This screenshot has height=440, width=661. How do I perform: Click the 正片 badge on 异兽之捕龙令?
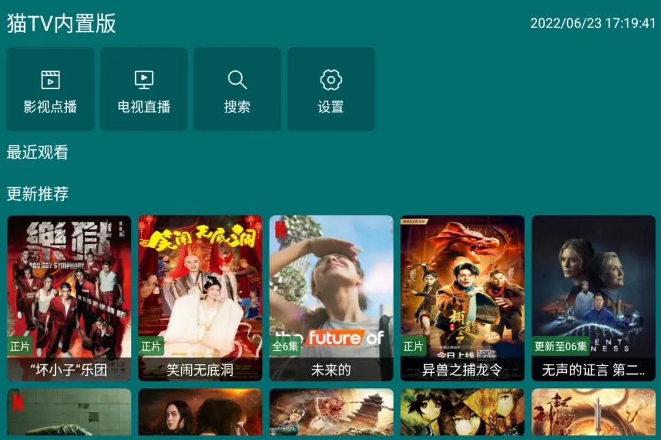coord(413,346)
